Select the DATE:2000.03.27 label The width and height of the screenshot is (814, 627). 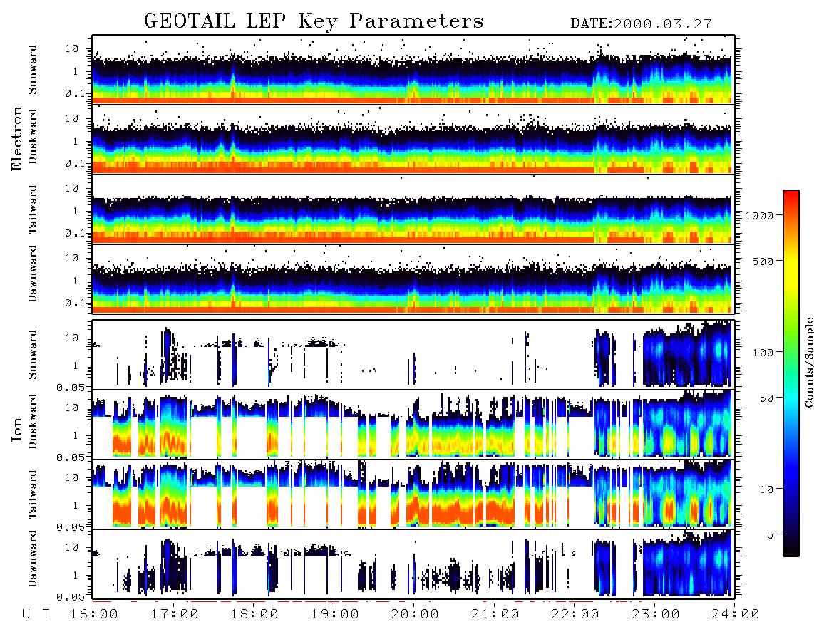click(x=641, y=24)
